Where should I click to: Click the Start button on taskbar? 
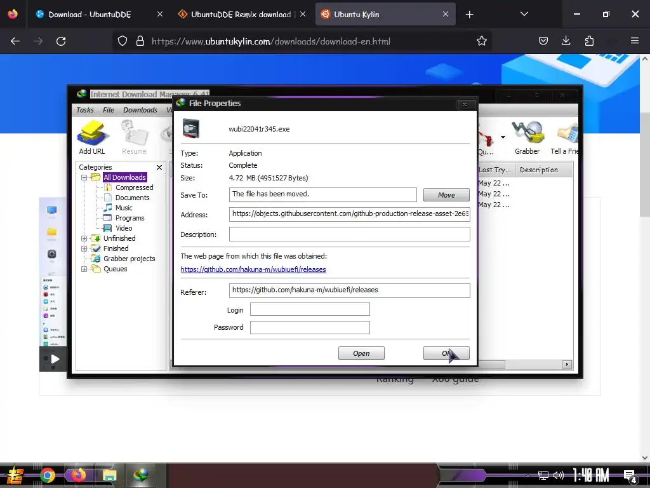pos(15,475)
